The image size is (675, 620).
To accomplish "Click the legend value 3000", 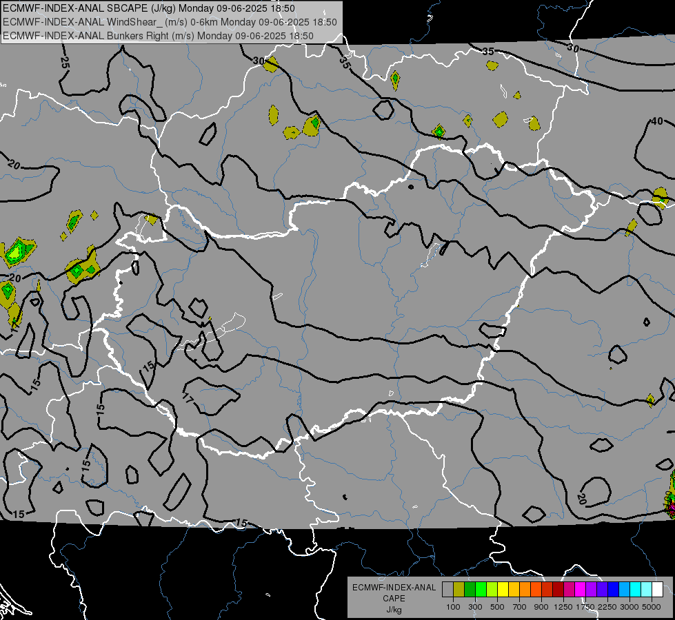I will click(x=629, y=607).
